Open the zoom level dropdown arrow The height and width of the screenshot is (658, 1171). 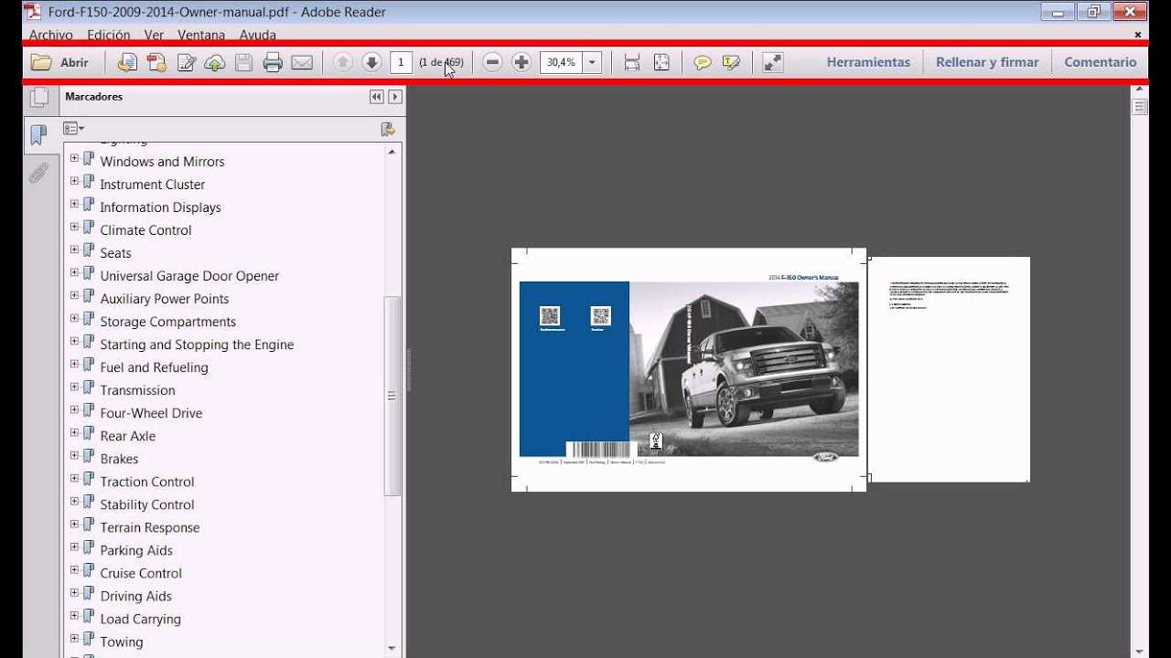coord(592,62)
